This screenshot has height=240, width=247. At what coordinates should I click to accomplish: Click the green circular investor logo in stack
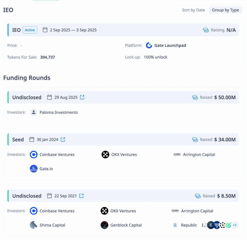tap(228, 225)
